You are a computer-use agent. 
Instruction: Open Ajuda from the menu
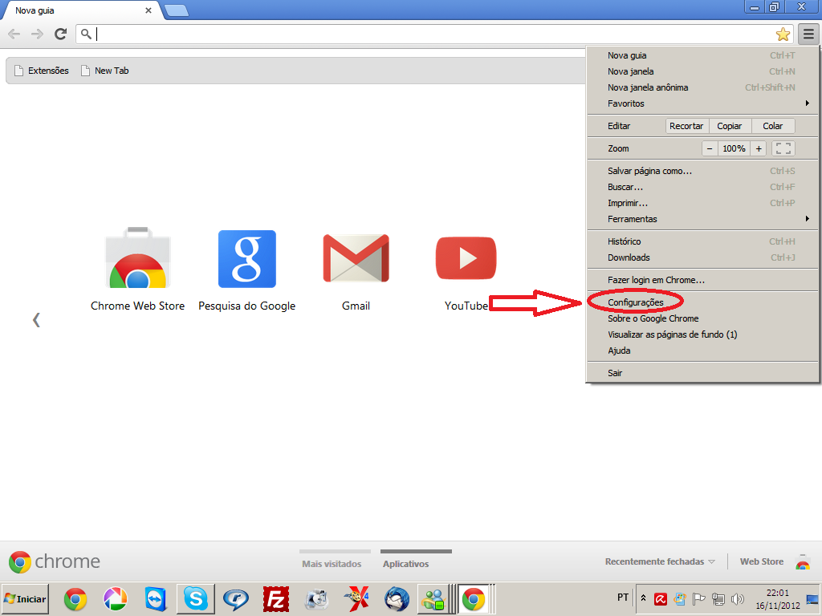click(x=702, y=351)
